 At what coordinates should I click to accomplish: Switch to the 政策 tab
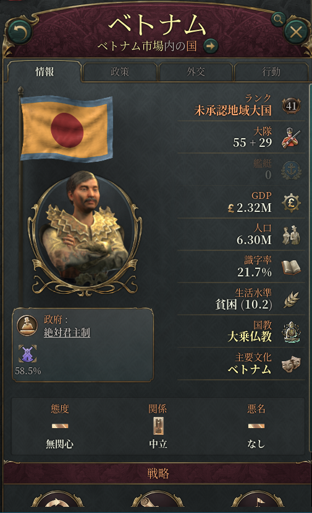(x=120, y=72)
